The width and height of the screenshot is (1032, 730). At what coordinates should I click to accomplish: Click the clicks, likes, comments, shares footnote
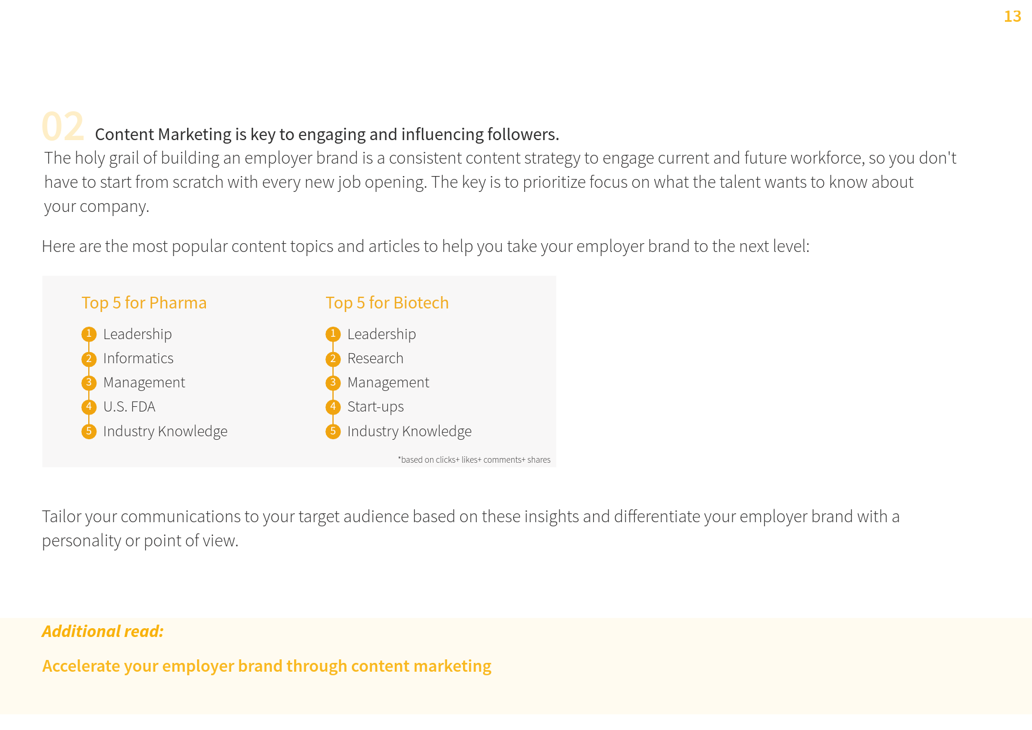[474, 460]
